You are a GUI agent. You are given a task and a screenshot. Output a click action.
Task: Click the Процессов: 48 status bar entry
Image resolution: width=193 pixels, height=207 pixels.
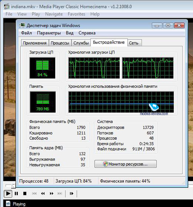click(34, 181)
